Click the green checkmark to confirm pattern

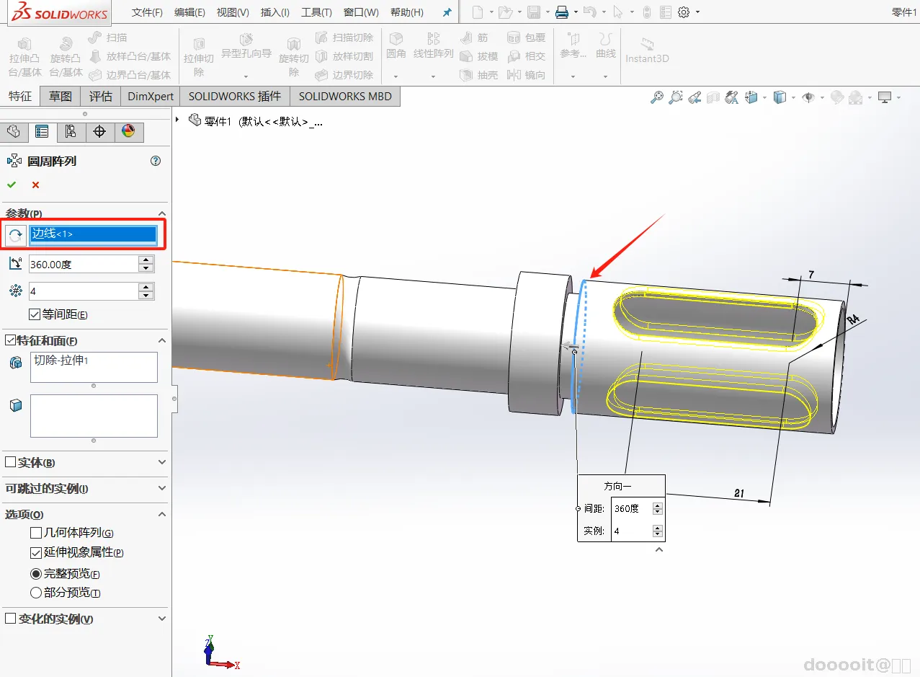(12, 185)
